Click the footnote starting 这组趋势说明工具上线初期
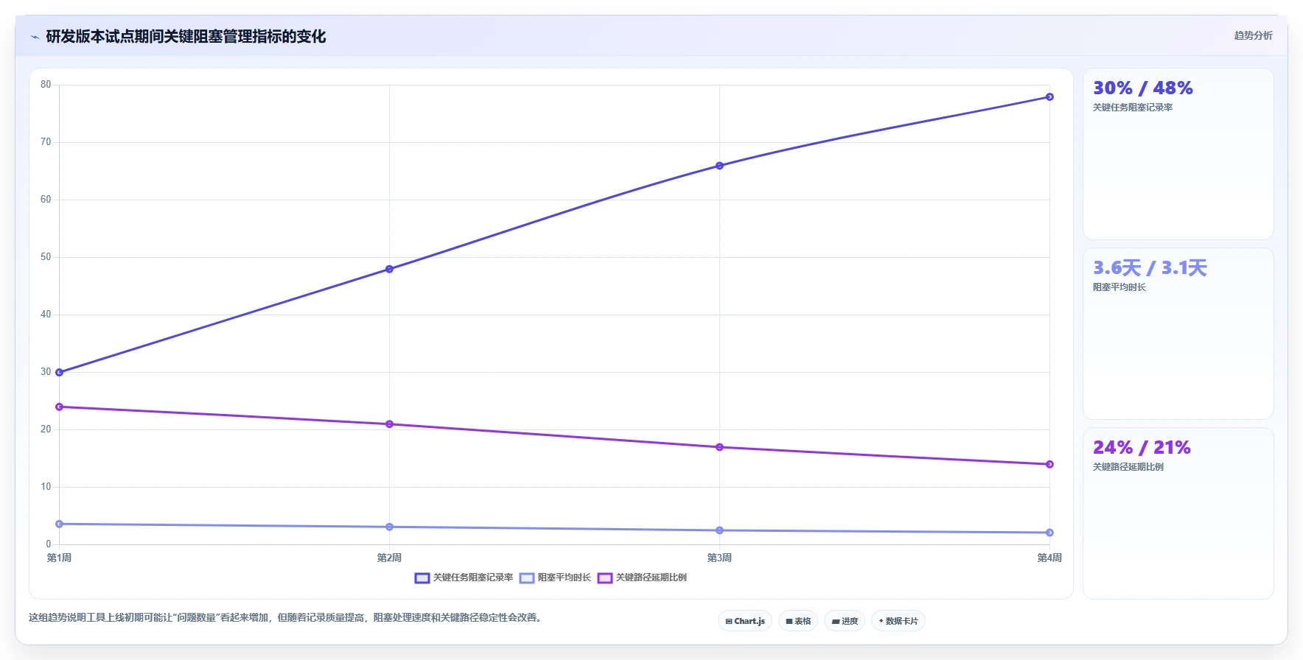The width and height of the screenshot is (1303, 660). coord(286,618)
